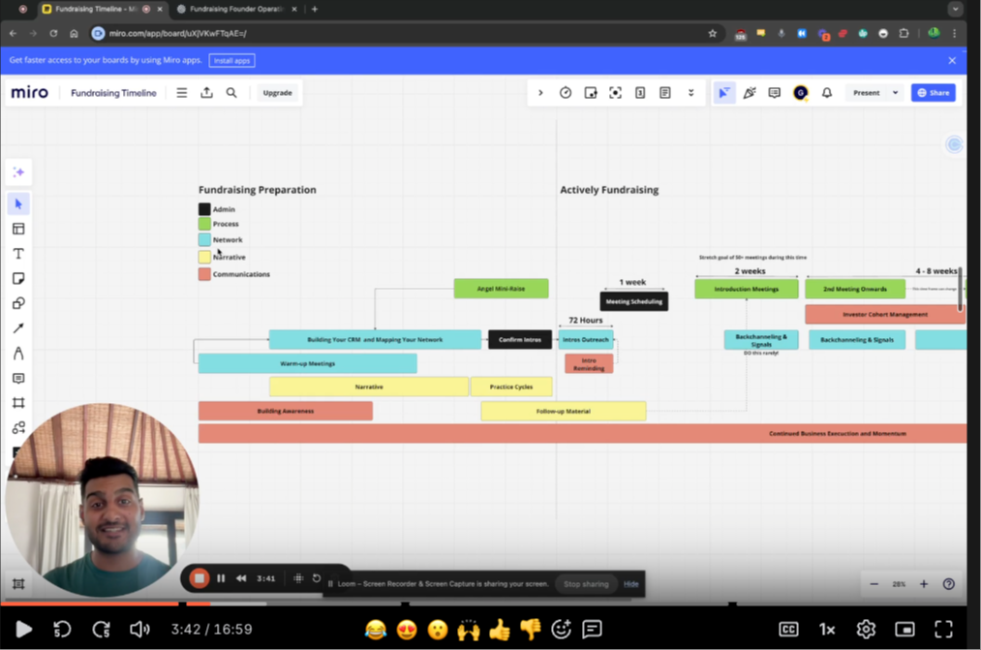
Task: Open the Frames panel at bottom left
Action: coord(18,584)
